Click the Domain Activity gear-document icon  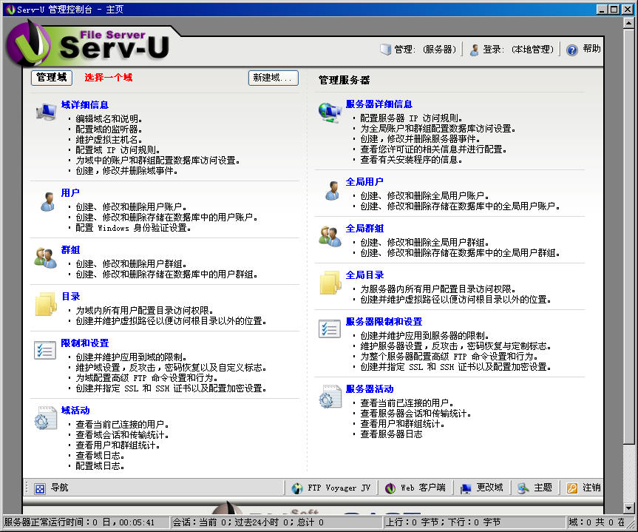[45, 417]
